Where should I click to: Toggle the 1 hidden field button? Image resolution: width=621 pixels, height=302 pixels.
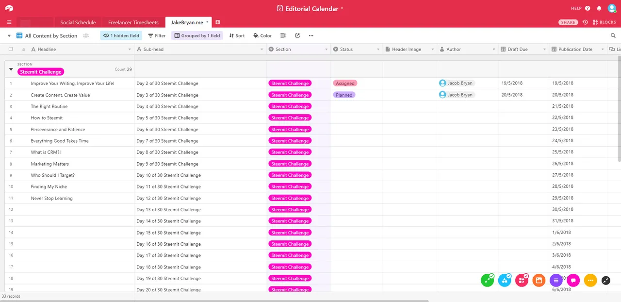pos(121,35)
